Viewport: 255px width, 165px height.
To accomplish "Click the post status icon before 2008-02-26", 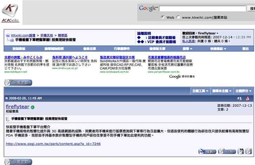I will pyautogui.click(x=7, y=98).
